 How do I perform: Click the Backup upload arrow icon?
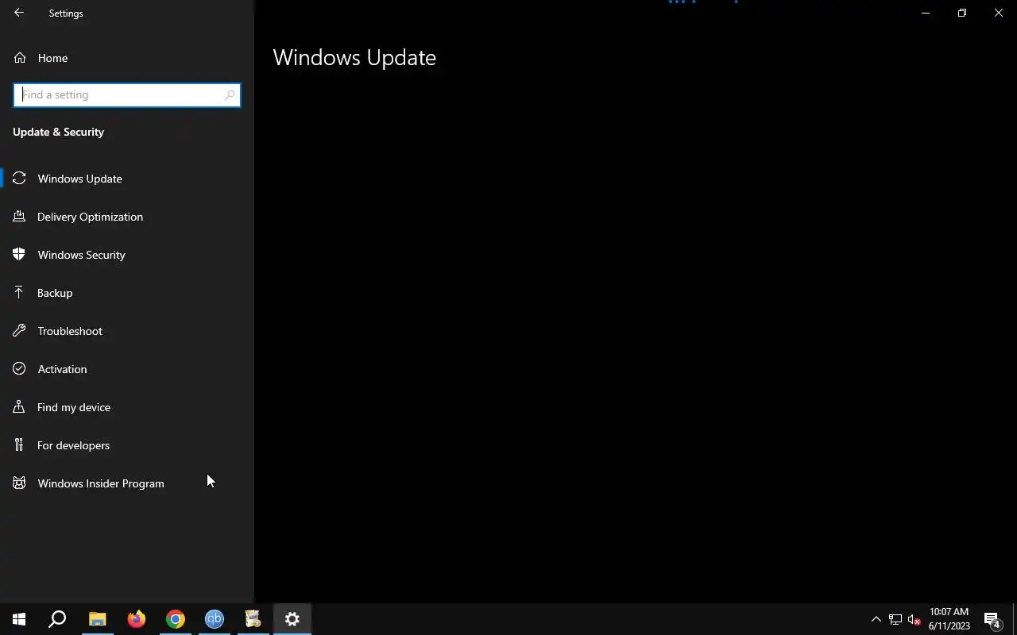click(x=19, y=293)
